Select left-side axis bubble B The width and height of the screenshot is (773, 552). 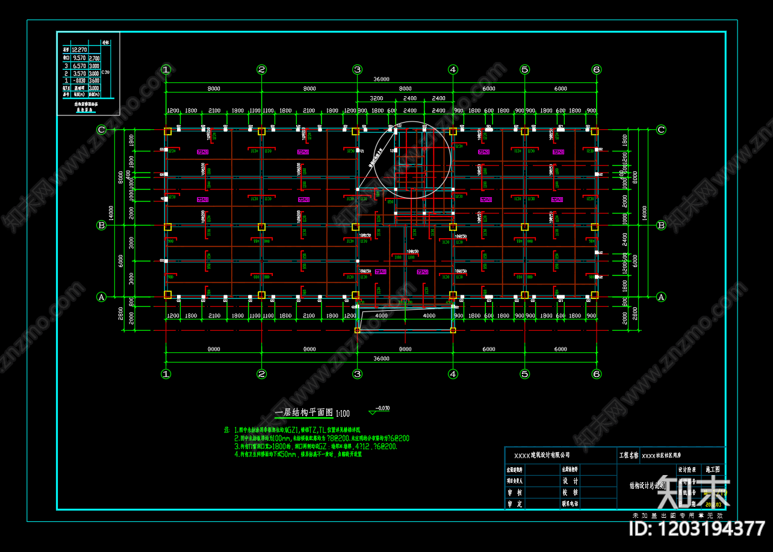[102, 225]
